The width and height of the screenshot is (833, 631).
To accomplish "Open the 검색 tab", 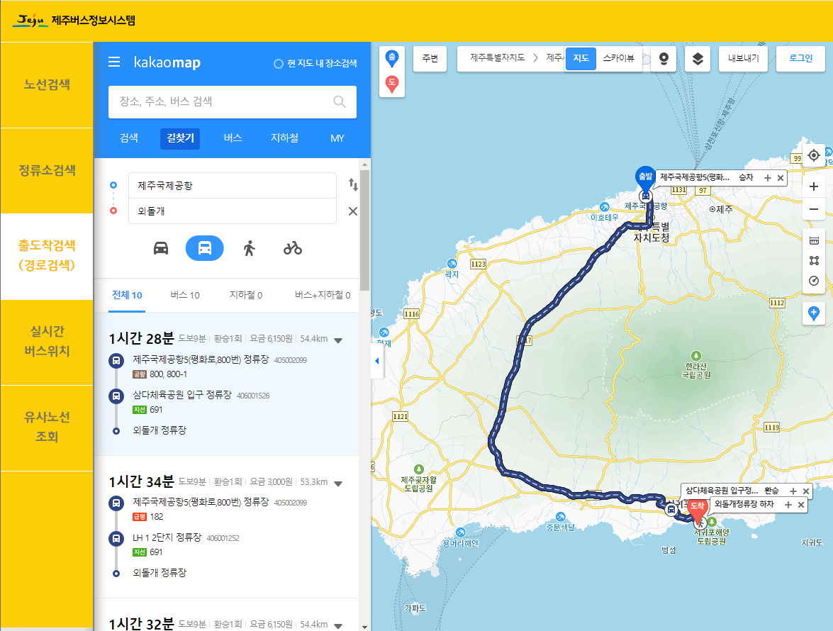I will (129, 138).
